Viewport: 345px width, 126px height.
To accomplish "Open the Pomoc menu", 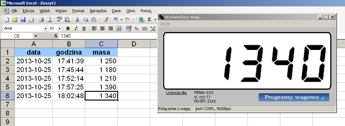I will click(x=146, y=11).
